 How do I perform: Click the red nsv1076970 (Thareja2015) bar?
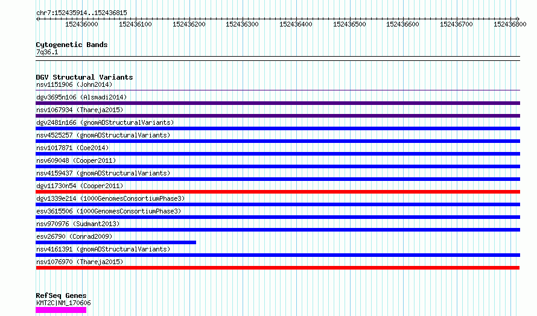pos(278,268)
